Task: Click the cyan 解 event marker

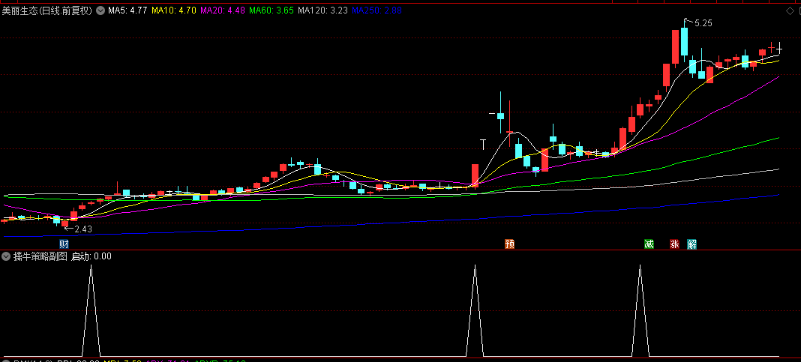Action: click(x=691, y=244)
